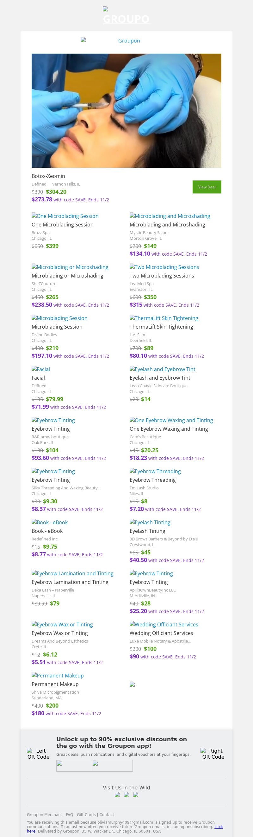
Task: Open the ThermaLift Skin Tightening deal link
Action: [164, 318]
